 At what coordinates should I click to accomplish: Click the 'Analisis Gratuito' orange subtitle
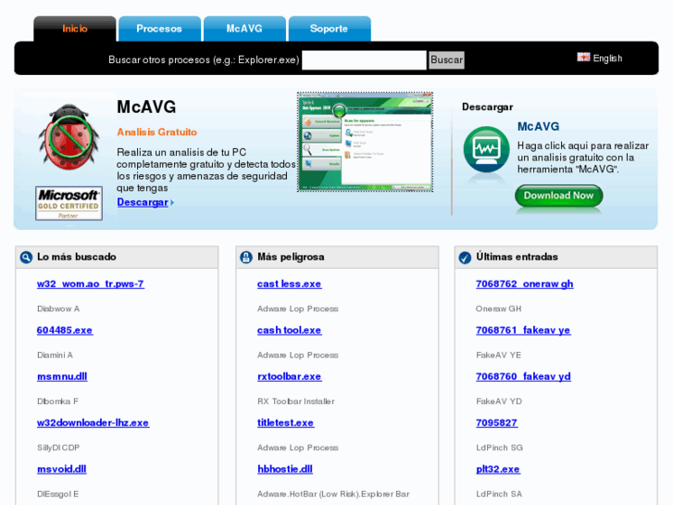pyautogui.click(x=156, y=132)
